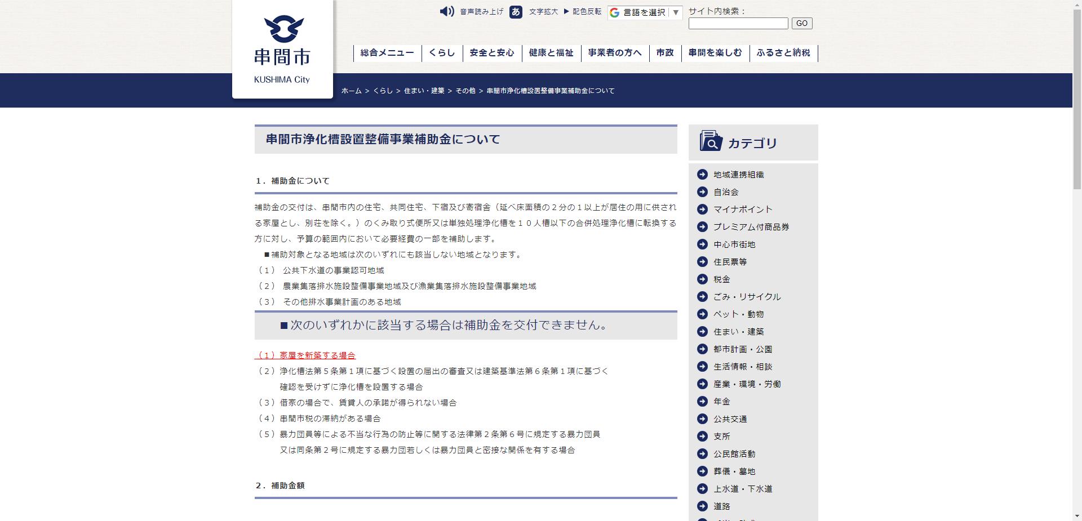Click the arrow icon beside 年金
The height and width of the screenshot is (521, 1082).
coord(702,402)
